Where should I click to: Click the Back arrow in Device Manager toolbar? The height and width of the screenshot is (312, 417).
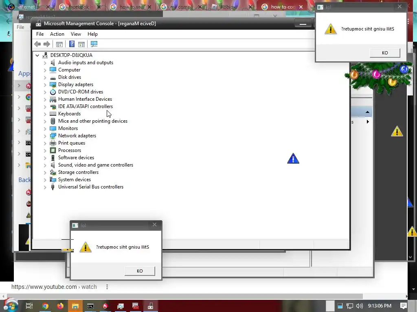(37, 44)
